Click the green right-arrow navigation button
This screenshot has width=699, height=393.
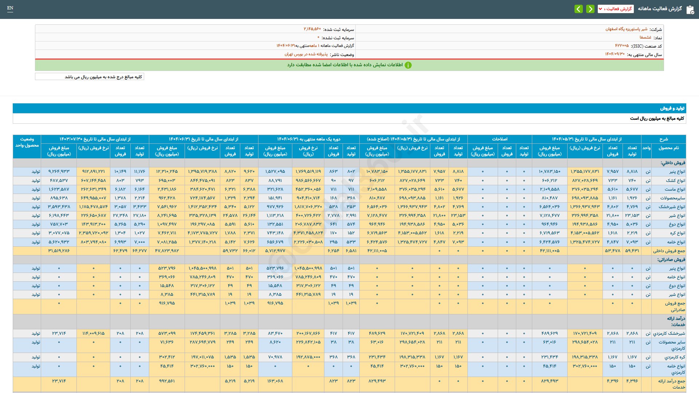(590, 9)
